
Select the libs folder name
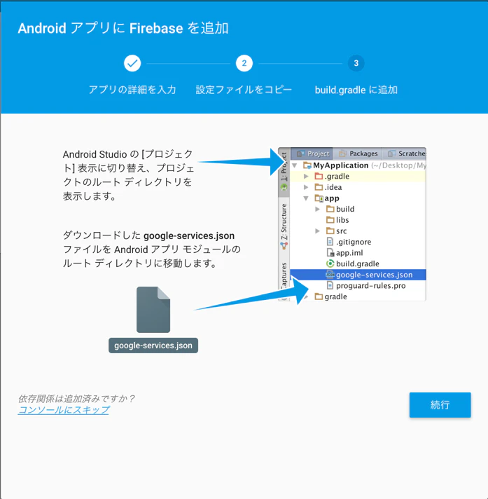point(342,220)
